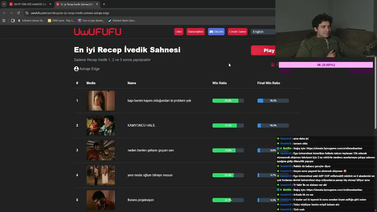Switch to the EN İYİ TÜRK DİZİ HANGİSİ tab

(30, 4)
